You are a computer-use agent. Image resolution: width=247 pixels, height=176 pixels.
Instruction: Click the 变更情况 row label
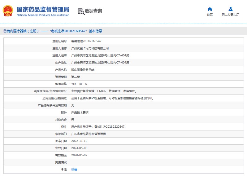click(61, 162)
